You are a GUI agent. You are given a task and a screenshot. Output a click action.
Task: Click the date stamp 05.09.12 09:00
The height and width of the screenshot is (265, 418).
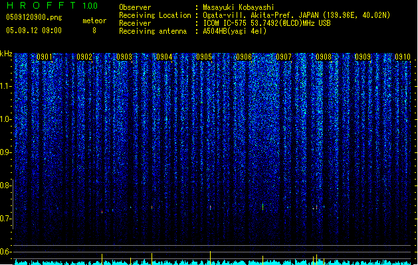[x=34, y=30]
